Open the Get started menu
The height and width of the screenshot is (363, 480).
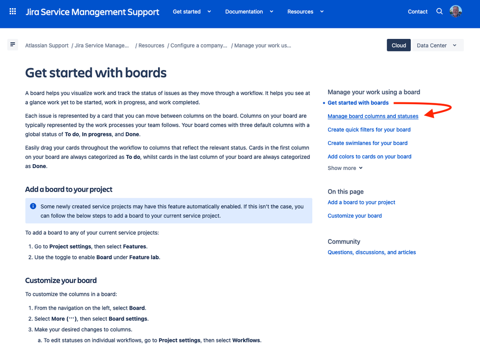coord(187,12)
